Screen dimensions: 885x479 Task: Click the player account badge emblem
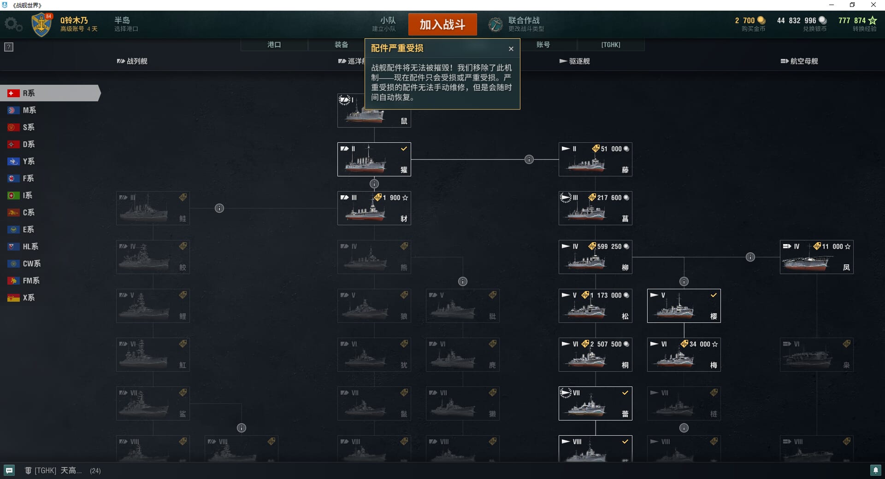41,24
